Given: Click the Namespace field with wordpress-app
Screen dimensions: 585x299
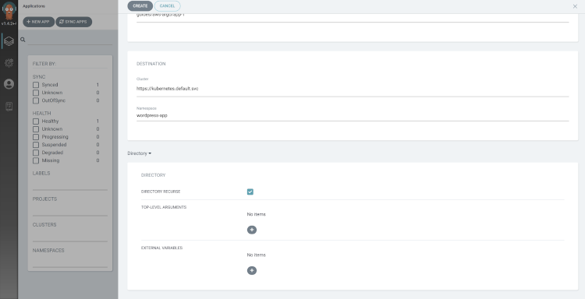Looking at the screenshot, I should point(353,116).
